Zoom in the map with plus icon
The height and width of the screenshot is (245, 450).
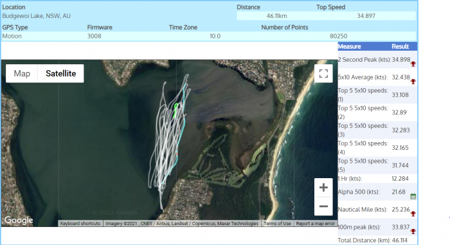[x=323, y=188]
